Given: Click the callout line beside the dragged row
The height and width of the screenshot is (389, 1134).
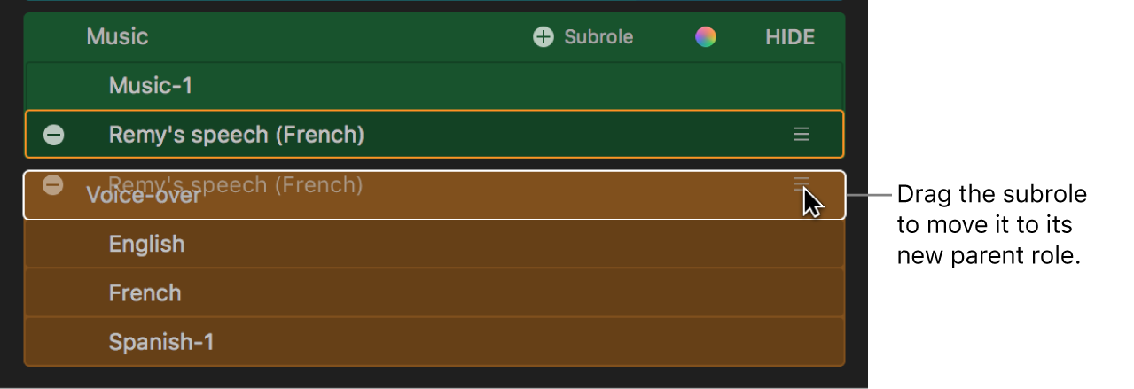Looking at the screenshot, I should [x=869, y=195].
